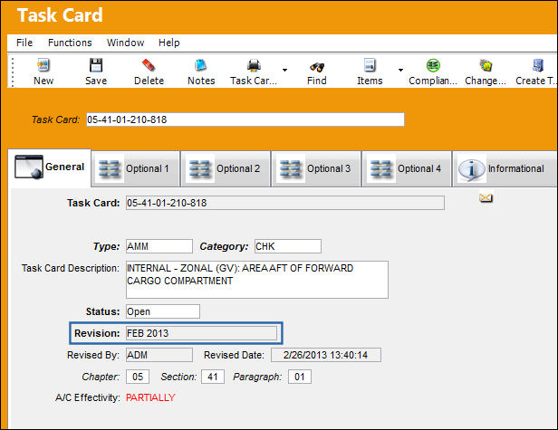The height and width of the screenshot is (430, 558).
Task: Switch to the General tab
Action: pos(50,167)
